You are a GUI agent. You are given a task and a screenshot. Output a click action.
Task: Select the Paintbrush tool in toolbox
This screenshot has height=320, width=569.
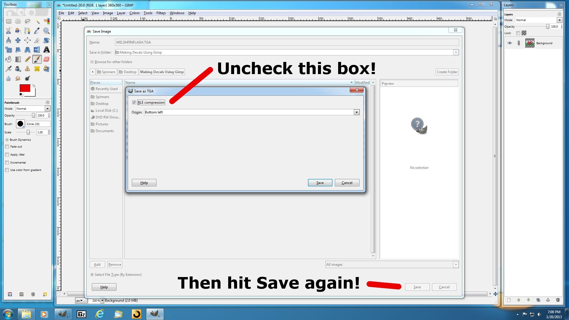click(x=37, y=59)
